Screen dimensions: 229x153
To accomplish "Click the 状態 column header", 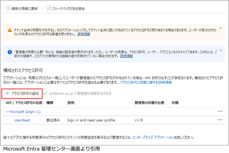I will click(175, 103).
